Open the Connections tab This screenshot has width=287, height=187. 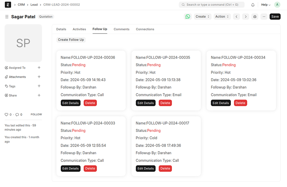click(145, 29)
